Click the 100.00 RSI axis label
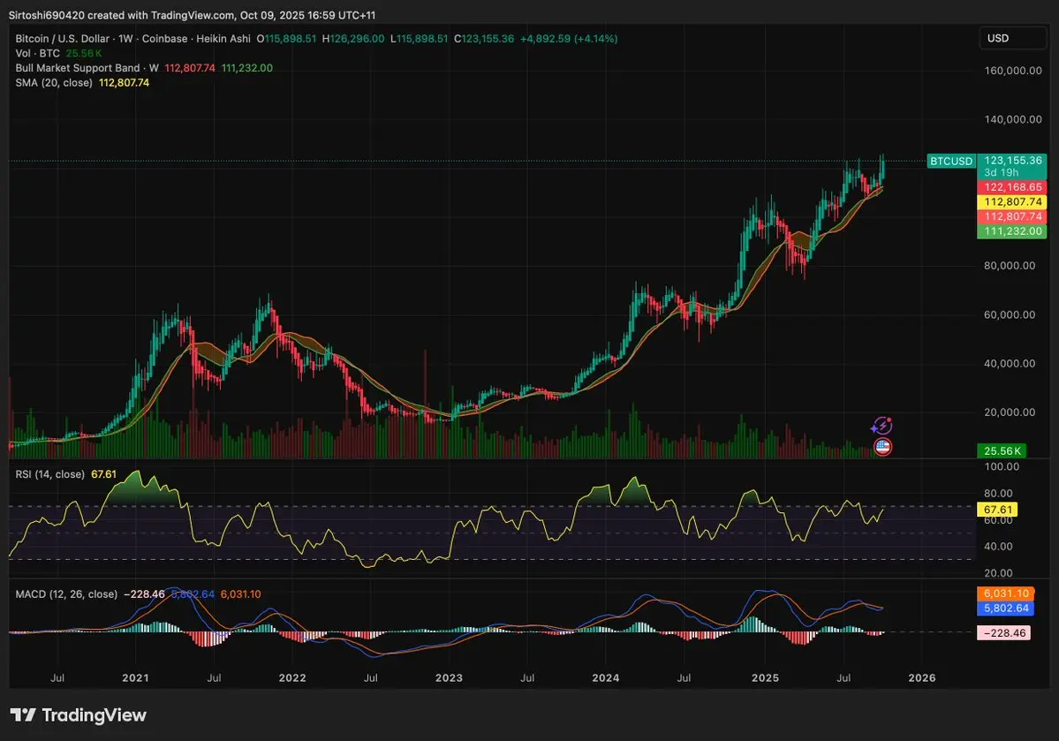Image resolution: width=1059 pixels, height=741 pixels. (1002, 466)
